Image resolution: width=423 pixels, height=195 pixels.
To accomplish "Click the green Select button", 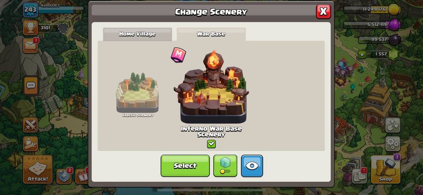I will [185, 166].
